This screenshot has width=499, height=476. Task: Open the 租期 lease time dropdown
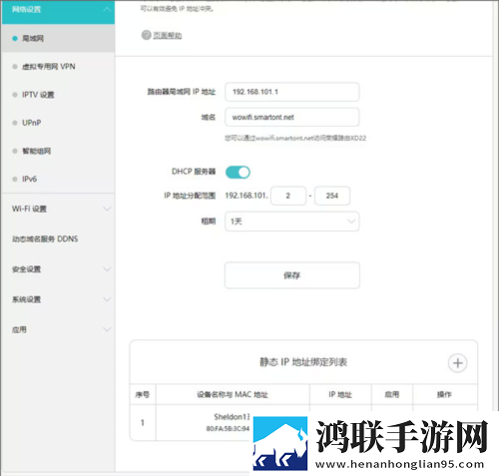pos(292,222)
